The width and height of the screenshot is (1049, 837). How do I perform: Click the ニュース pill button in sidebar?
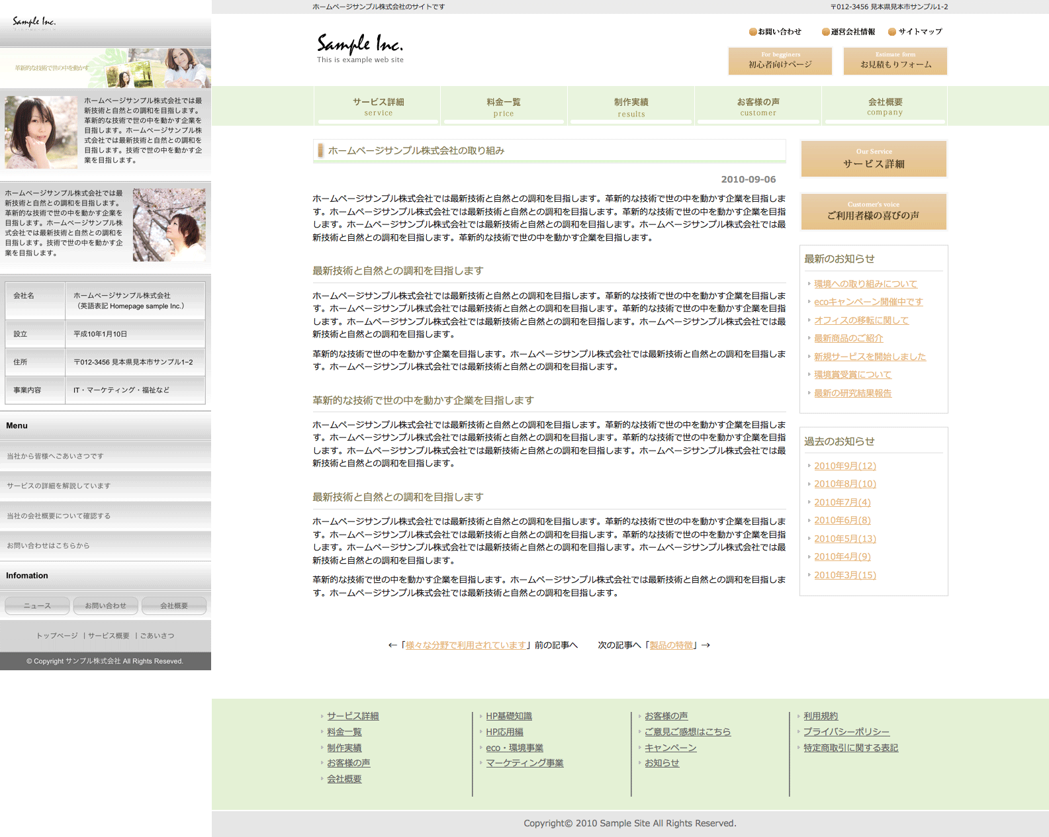37,605
